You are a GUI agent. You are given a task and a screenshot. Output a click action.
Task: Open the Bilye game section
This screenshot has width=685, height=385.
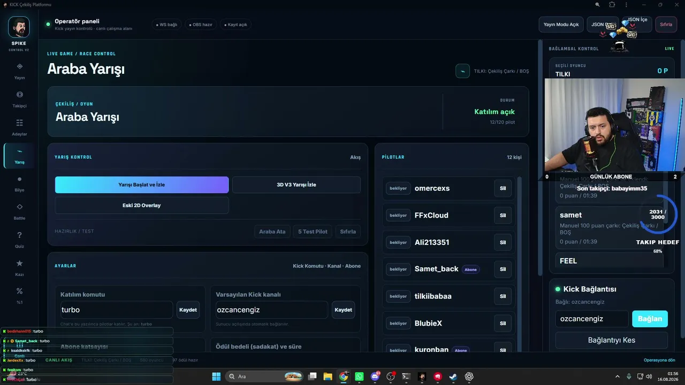pyautogui.click(x=19, y=183)
